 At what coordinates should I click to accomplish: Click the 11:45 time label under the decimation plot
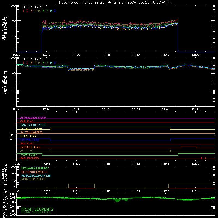pos(166,191)
